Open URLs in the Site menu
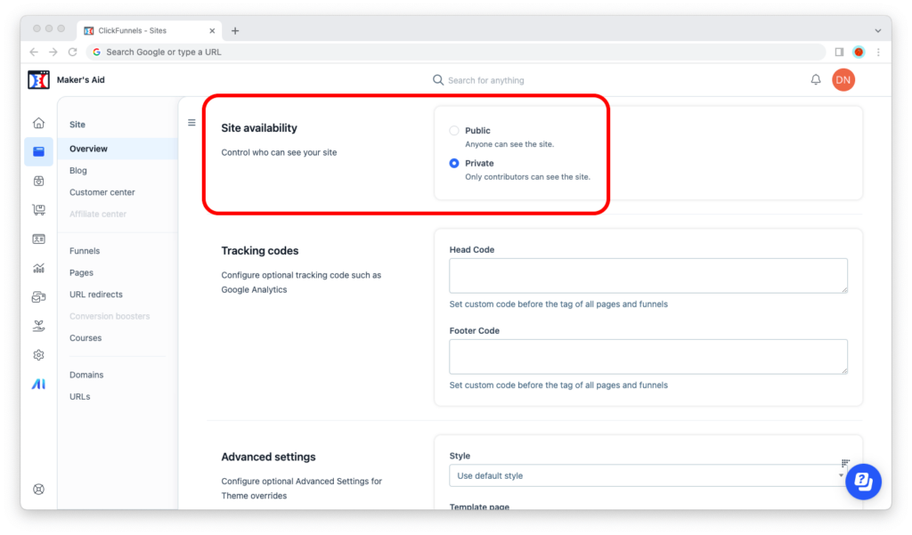912x535 pixels. [x=79, y=397]
